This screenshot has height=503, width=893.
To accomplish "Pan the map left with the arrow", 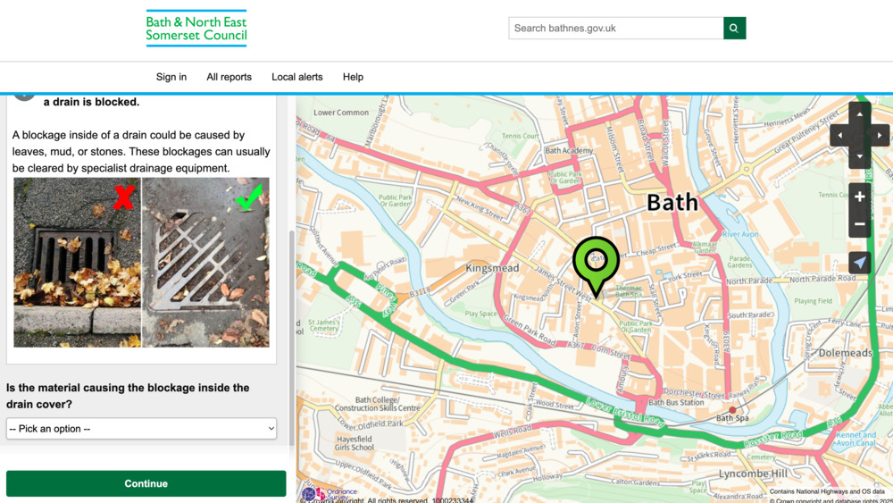I will [x=839, y=136].
